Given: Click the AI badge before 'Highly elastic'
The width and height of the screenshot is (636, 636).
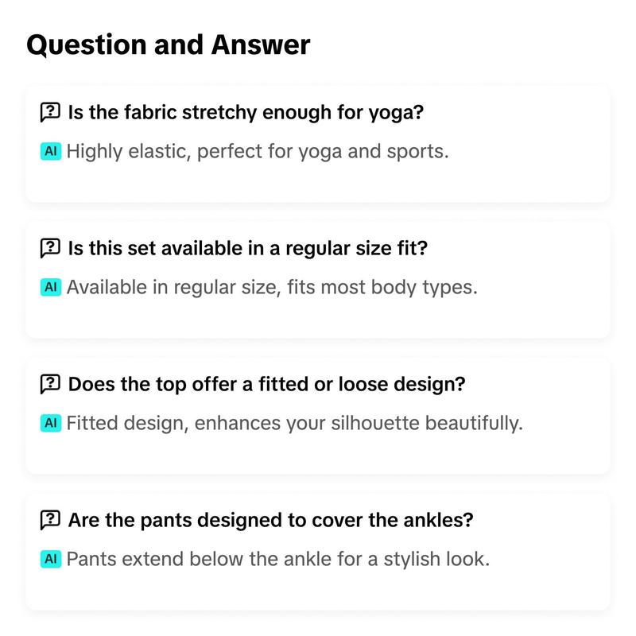Looking at the screenshot, I should pos(51,151).
